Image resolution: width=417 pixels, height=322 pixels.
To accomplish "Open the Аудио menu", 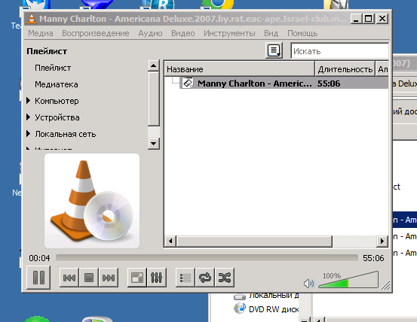I will tap(150, 33).
